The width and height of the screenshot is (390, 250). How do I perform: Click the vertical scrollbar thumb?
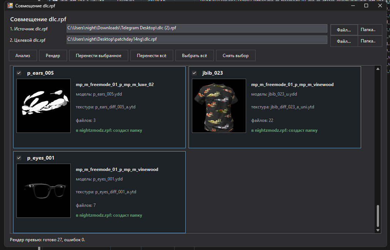coord(378,216)
